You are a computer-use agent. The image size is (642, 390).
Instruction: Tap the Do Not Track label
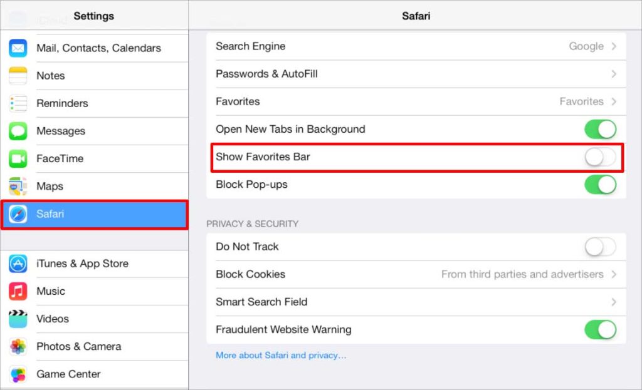pyautogui.click(x=247, y=247)
